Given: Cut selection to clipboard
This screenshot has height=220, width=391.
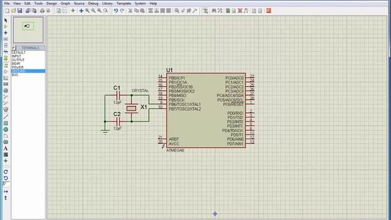Looking at the screenshot, I should [x=130, y=11].
